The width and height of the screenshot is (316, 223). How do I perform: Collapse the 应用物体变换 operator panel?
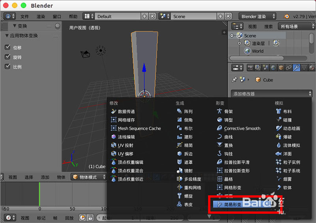pos(7,35)
